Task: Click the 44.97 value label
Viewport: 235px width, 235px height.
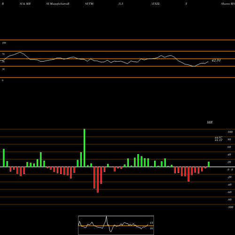Action: pos(219,138)
